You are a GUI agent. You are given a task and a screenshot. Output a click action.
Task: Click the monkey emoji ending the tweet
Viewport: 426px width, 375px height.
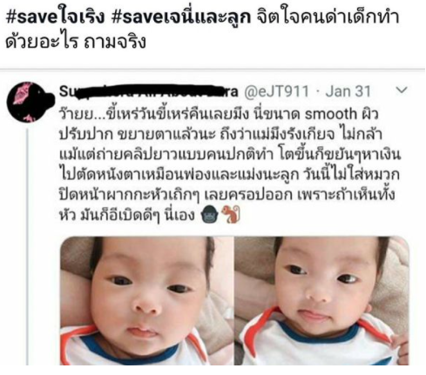231,215
